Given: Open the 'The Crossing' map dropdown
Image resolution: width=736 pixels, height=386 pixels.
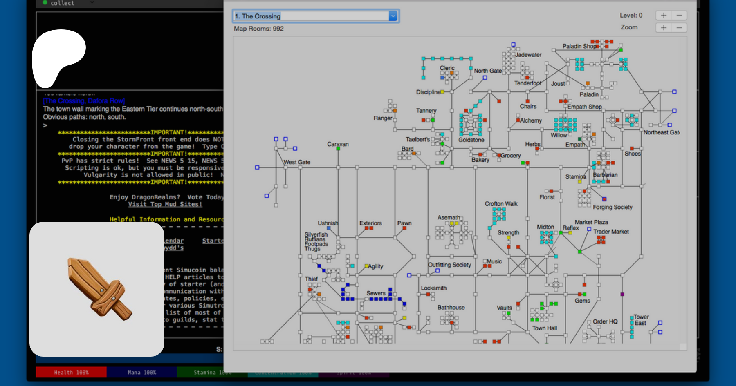Looking at the screenshot, I should point(393,16).
